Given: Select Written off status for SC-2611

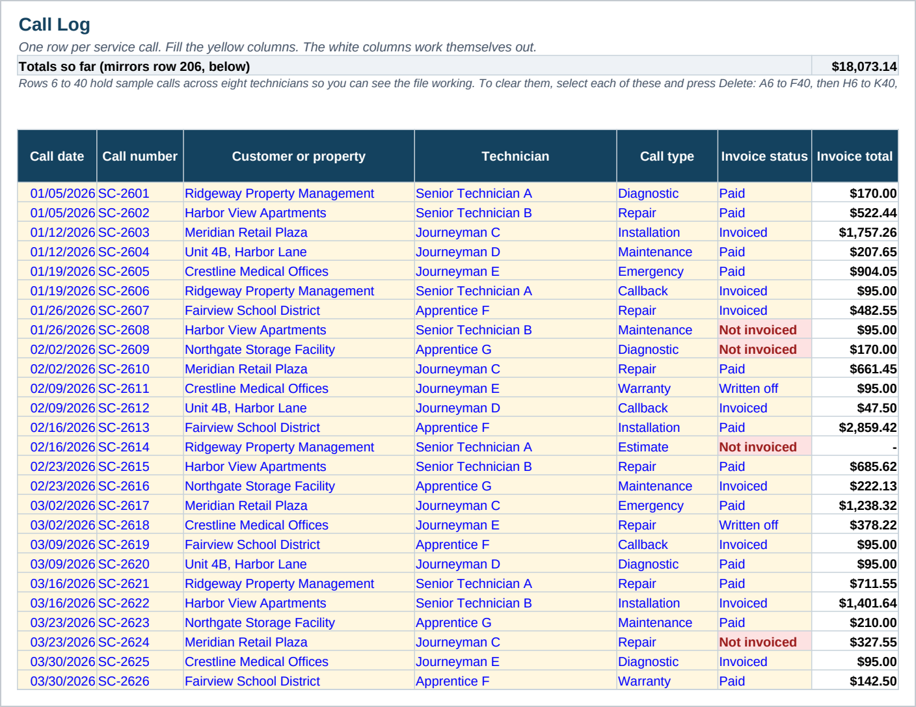Looking at the screenshot, I should pos(764,388).
